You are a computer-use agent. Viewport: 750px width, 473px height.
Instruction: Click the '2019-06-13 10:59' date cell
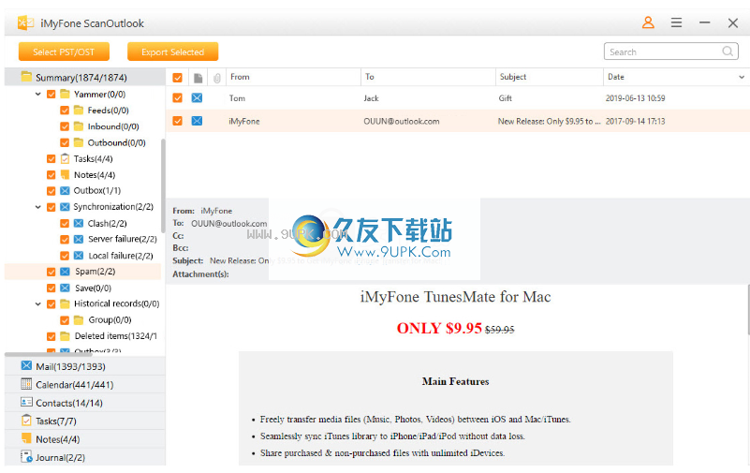click(635, 98)
